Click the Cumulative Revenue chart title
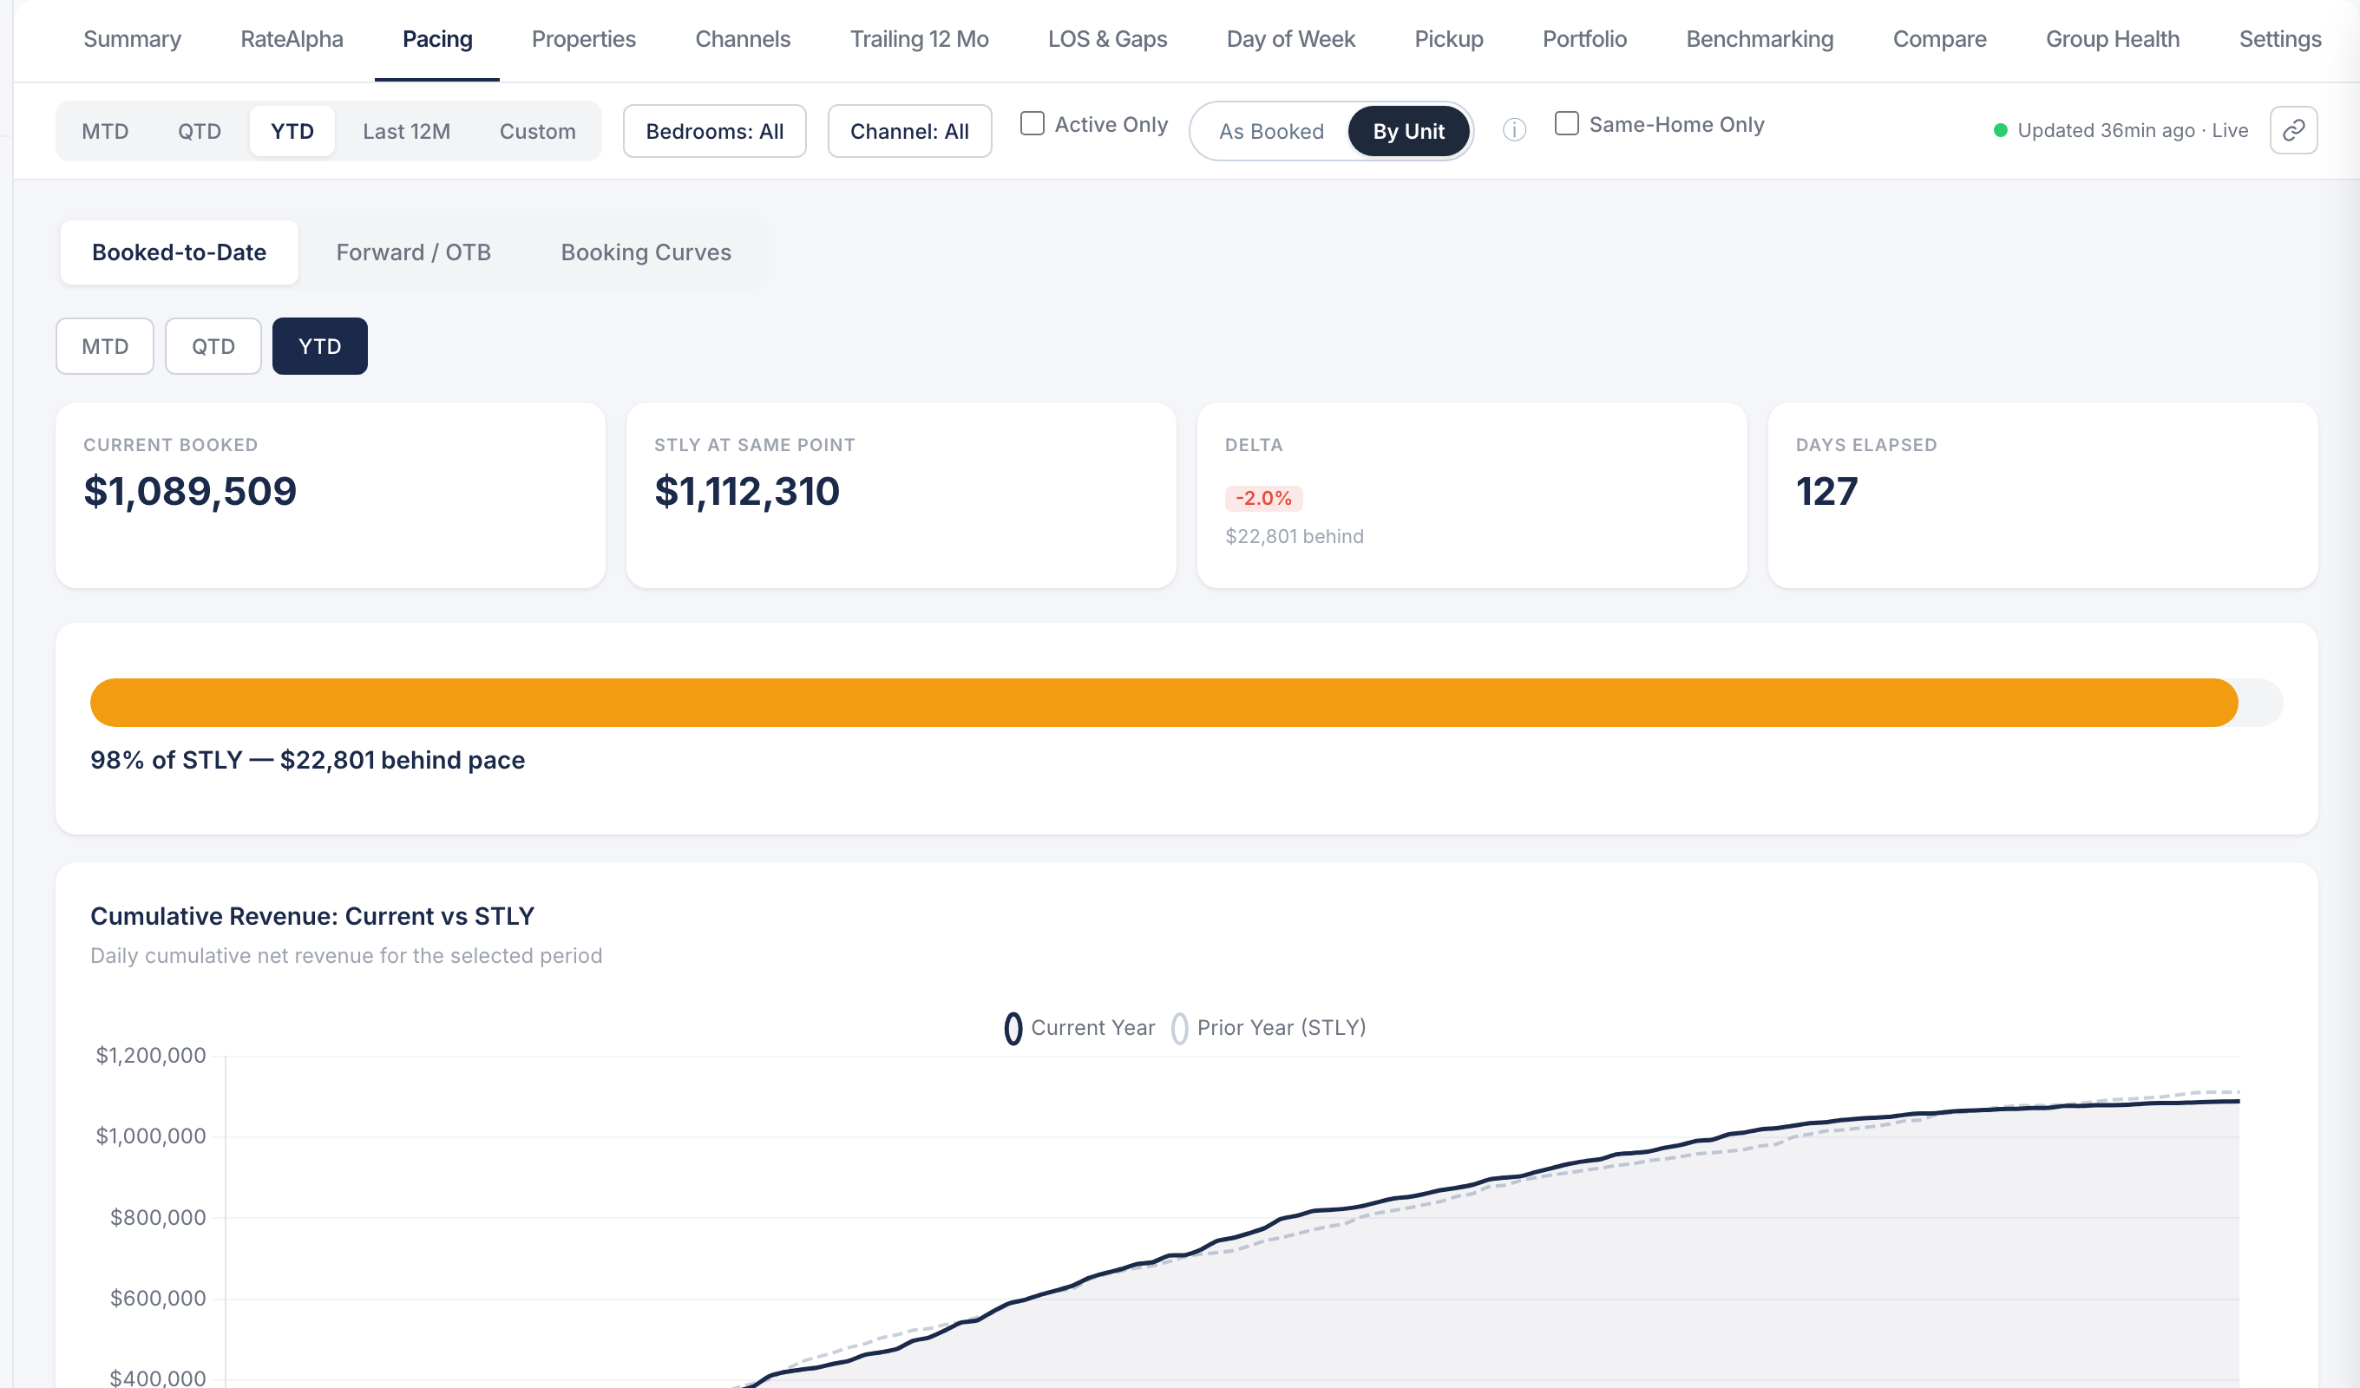Viewport: 2360px width, 1388px height. point(311,916)
